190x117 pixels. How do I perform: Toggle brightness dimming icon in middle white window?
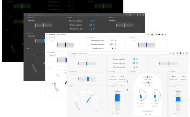click(x=162, y=35)
